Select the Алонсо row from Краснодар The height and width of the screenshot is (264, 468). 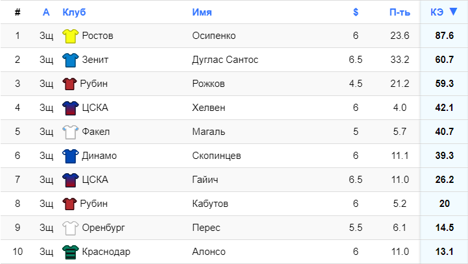click(234, 252)
